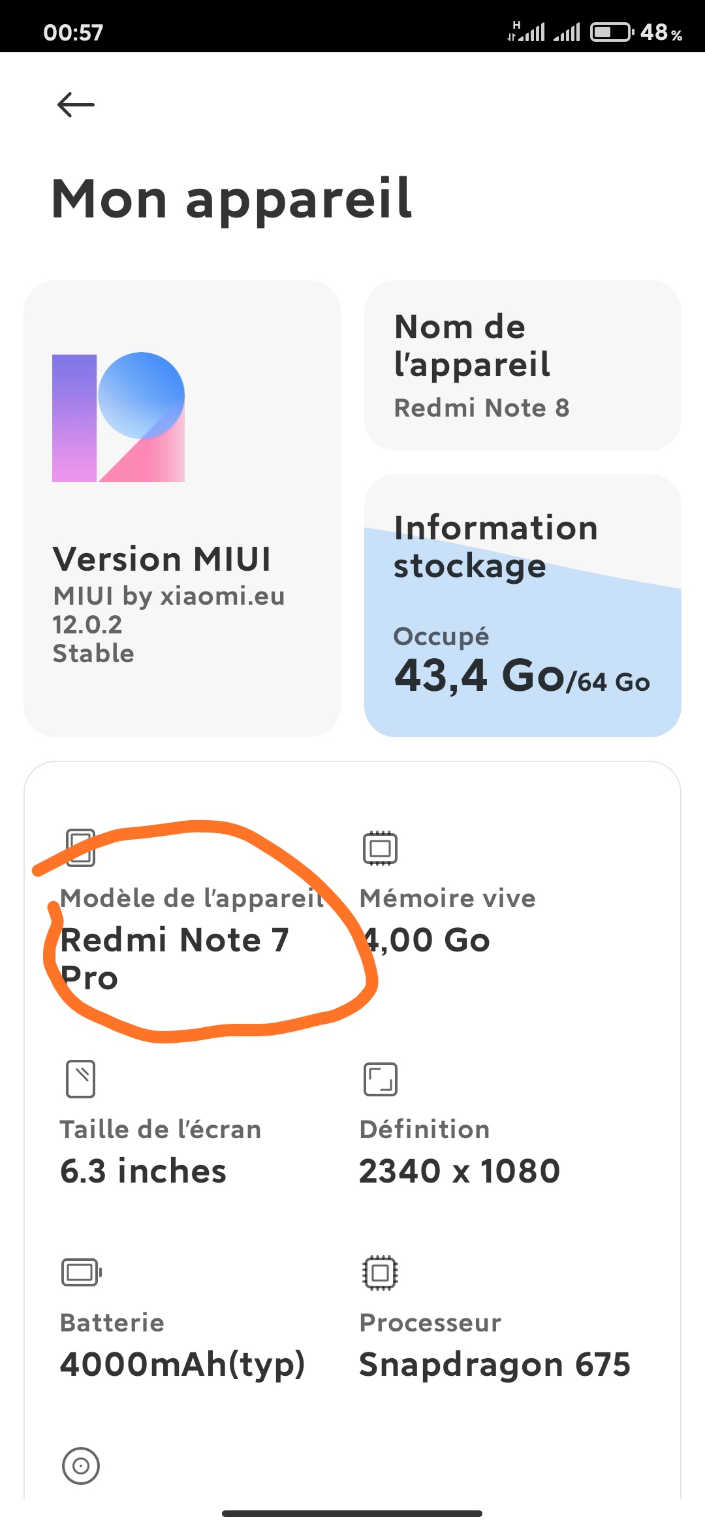Screen dimensions: 705x1528
Task: Tap the Processeur CPU icon
Action: click(380, 1273)
